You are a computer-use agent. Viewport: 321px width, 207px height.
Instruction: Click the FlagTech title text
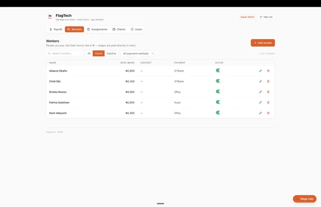64,16
